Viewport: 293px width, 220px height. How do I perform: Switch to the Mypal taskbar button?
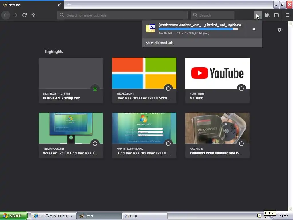(99, 216)
